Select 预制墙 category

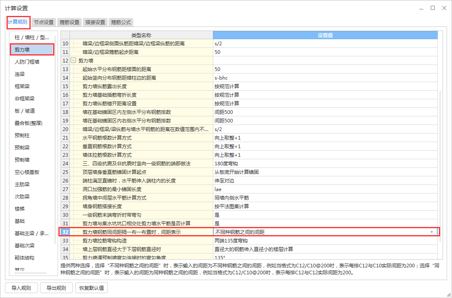[x=32, y=160]
